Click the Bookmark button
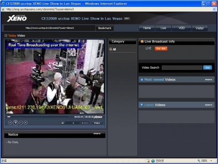218x164 pixels. pos(104,28)
